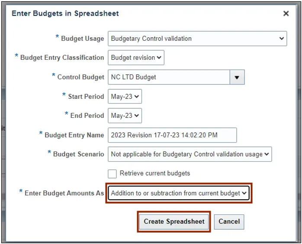Open the Start Period dropdown

click(125, 97)
